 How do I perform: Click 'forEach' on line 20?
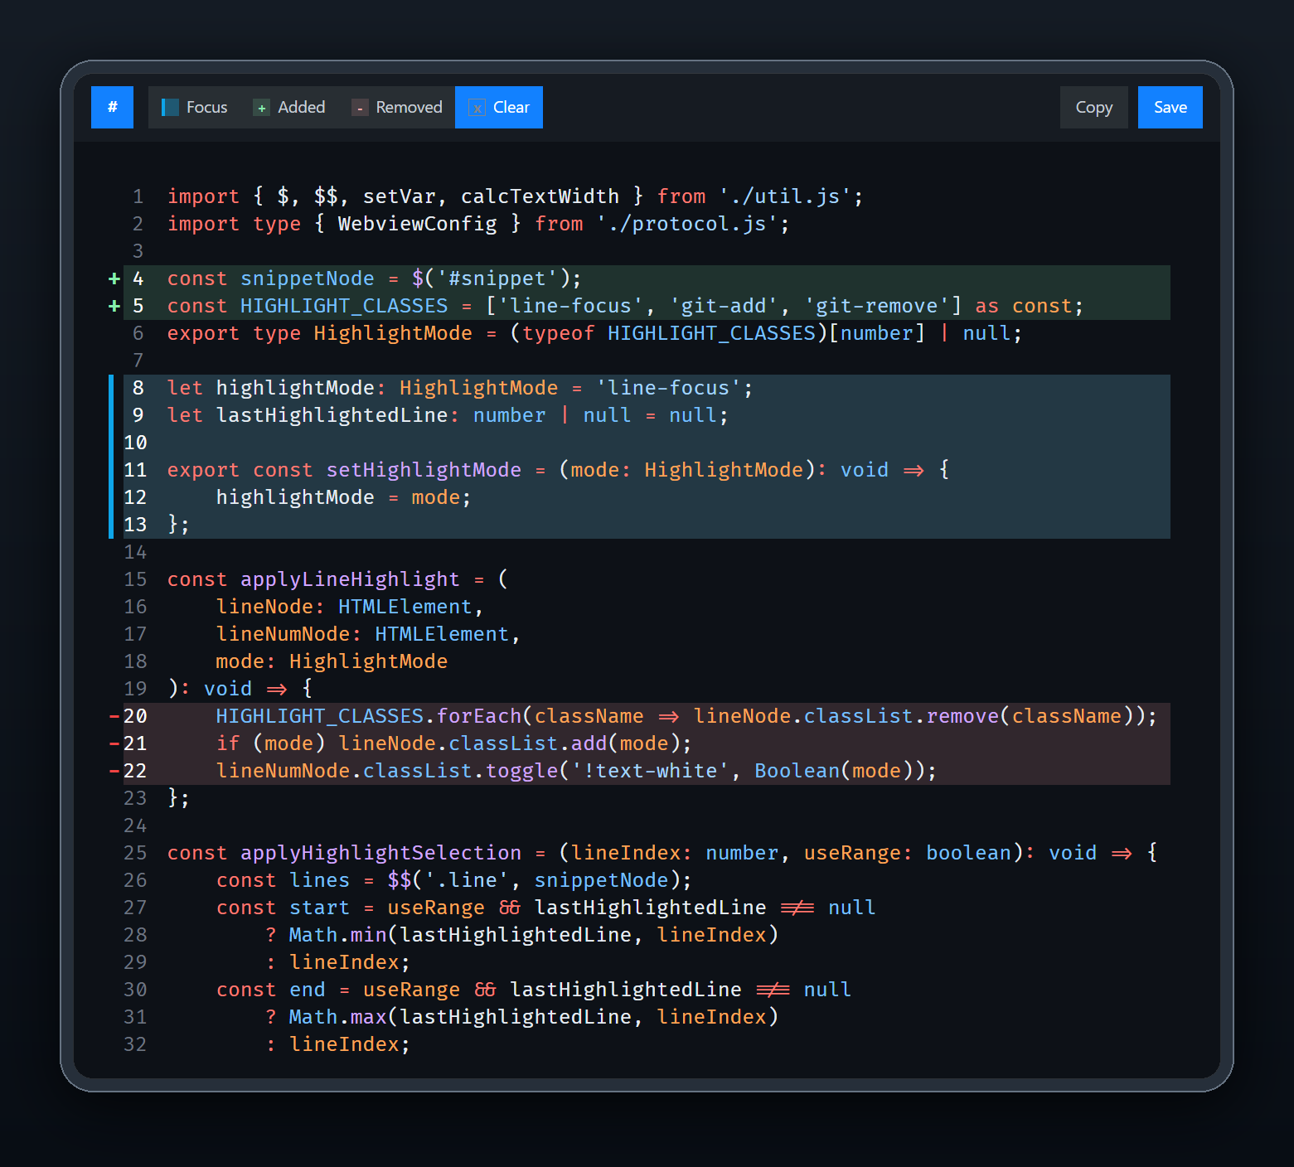(x=478, y=716)
